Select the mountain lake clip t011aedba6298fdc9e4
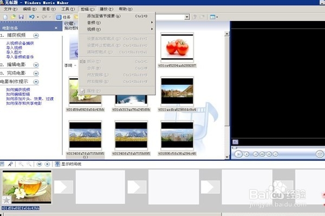Image resolution: width=325 pixels, height=216 pixels. 177,91
